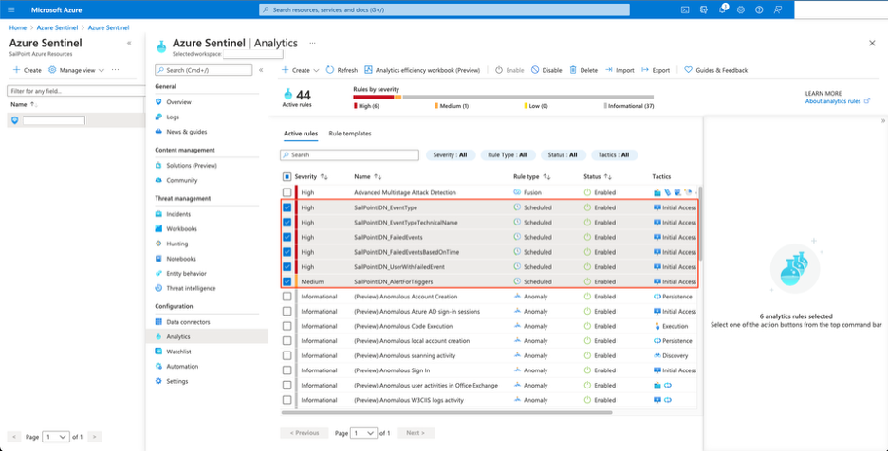The height and width of the screenshot is (451, 888).
Task: Uncheck SailPointIDN_EventTypeTechnicalName rule checkbox
Action: [x=287, y=223]
